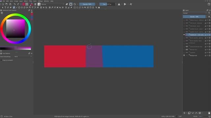This screenshot has width=211, height=118.
Task: Open the Layer menu
Action: point(21,1)
